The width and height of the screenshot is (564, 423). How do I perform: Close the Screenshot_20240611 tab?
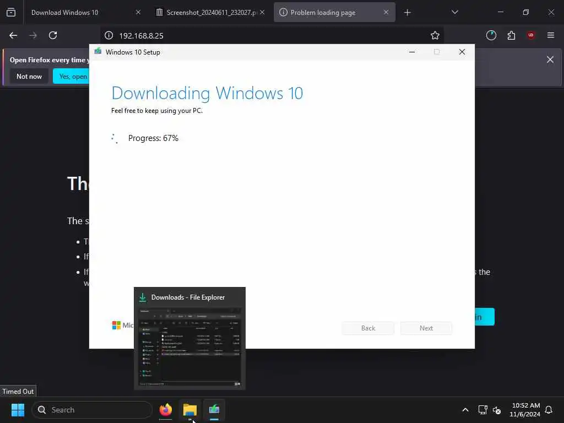tap(262, 12)
